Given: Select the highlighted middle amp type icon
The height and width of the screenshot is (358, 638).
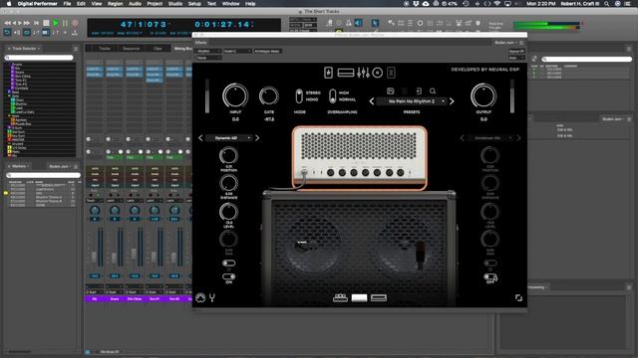Looking at the screenshot, I should (359, 298).
